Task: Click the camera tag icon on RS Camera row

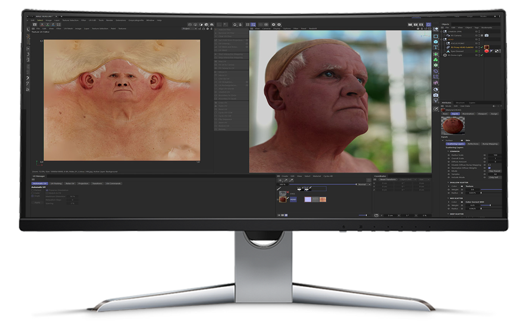Action: tap(486, 35)
